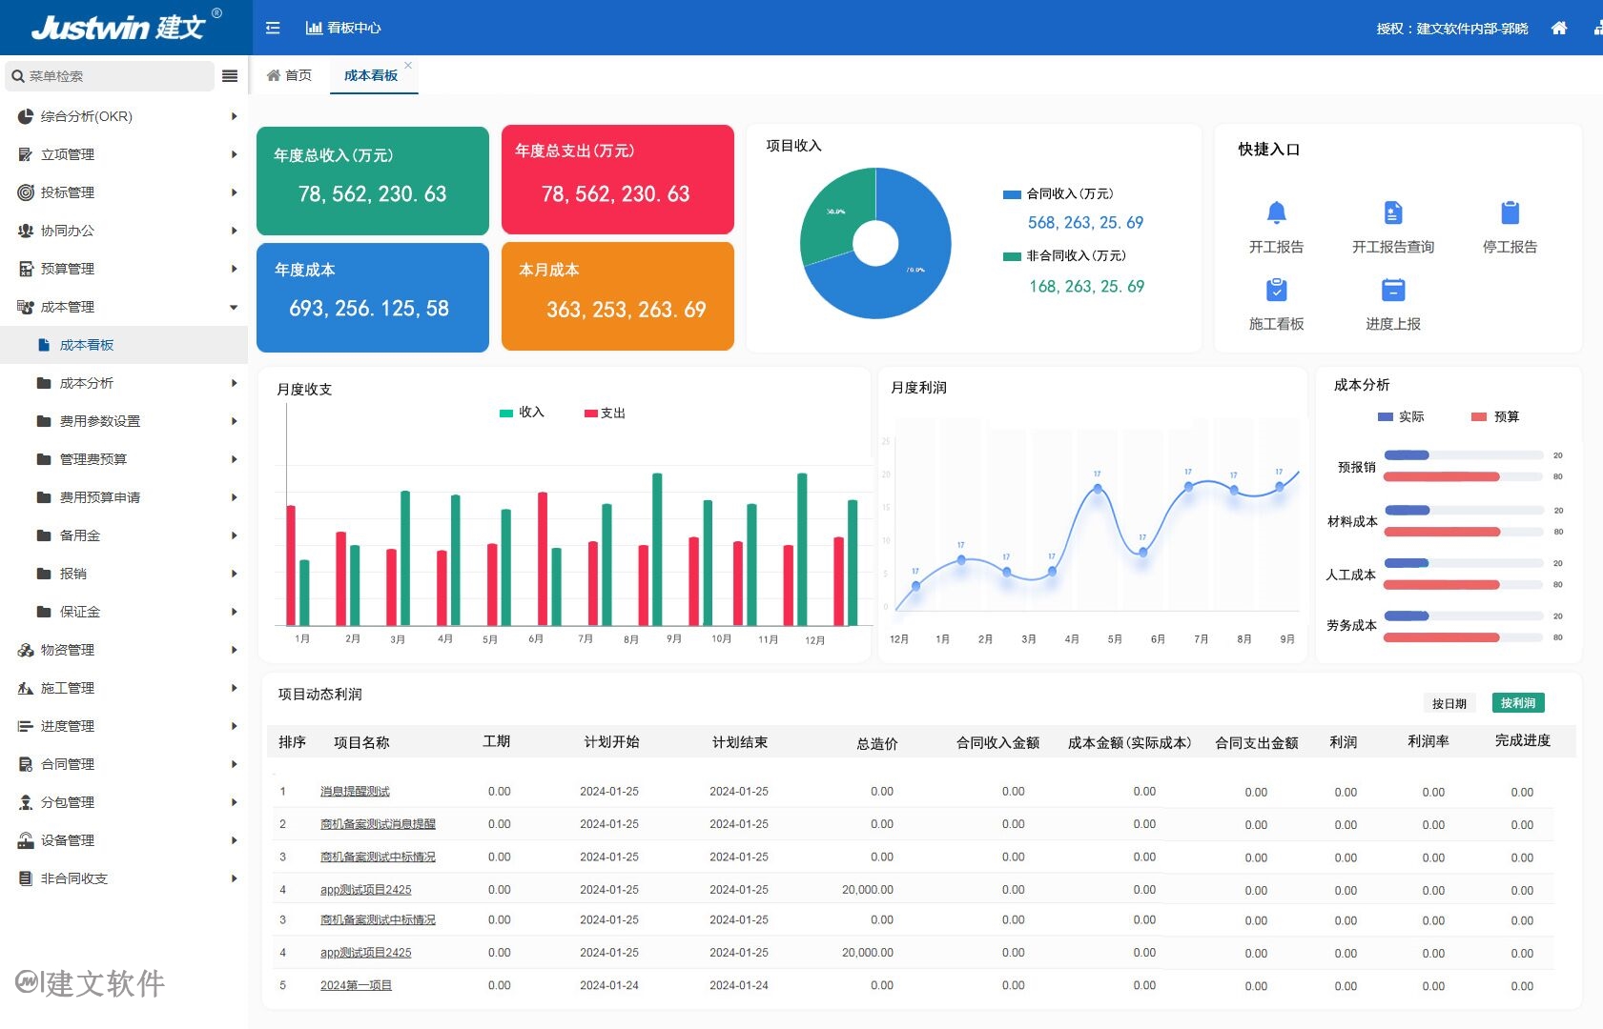Open 预算管理 menu entry
1603x1029 pixels.
pos(124,269)
